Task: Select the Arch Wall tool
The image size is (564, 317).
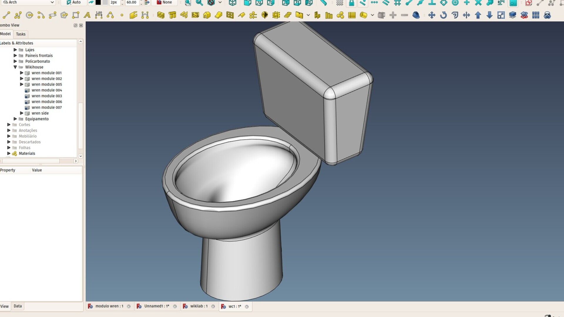Action: 161,15
